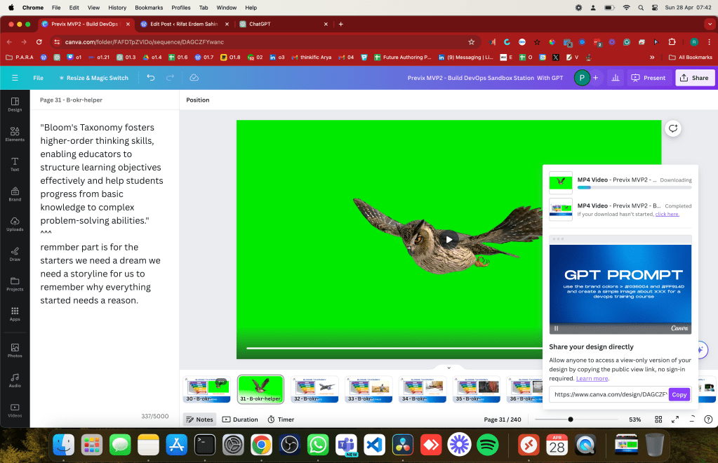Open the Chrome tab list arrow

click(710, 24)
